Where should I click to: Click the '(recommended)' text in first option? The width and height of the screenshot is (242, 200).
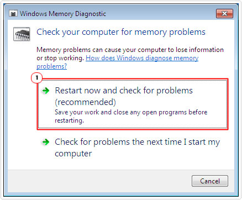click(x=85, y=102)
